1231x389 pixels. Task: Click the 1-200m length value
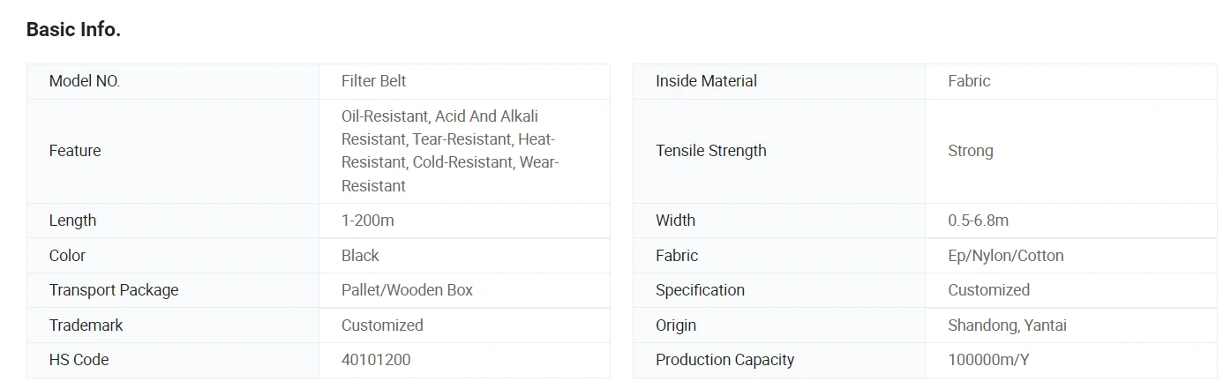368,221
